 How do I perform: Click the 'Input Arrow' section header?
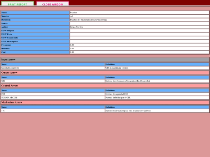click(105, 60)
